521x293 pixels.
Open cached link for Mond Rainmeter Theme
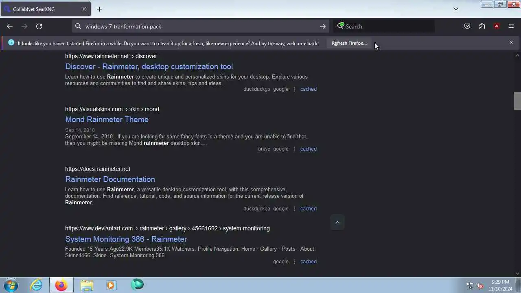pos(309,149)
